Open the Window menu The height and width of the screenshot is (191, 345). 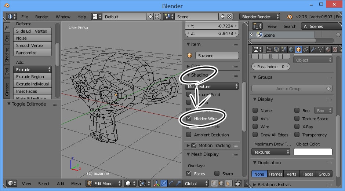point(63,17)
